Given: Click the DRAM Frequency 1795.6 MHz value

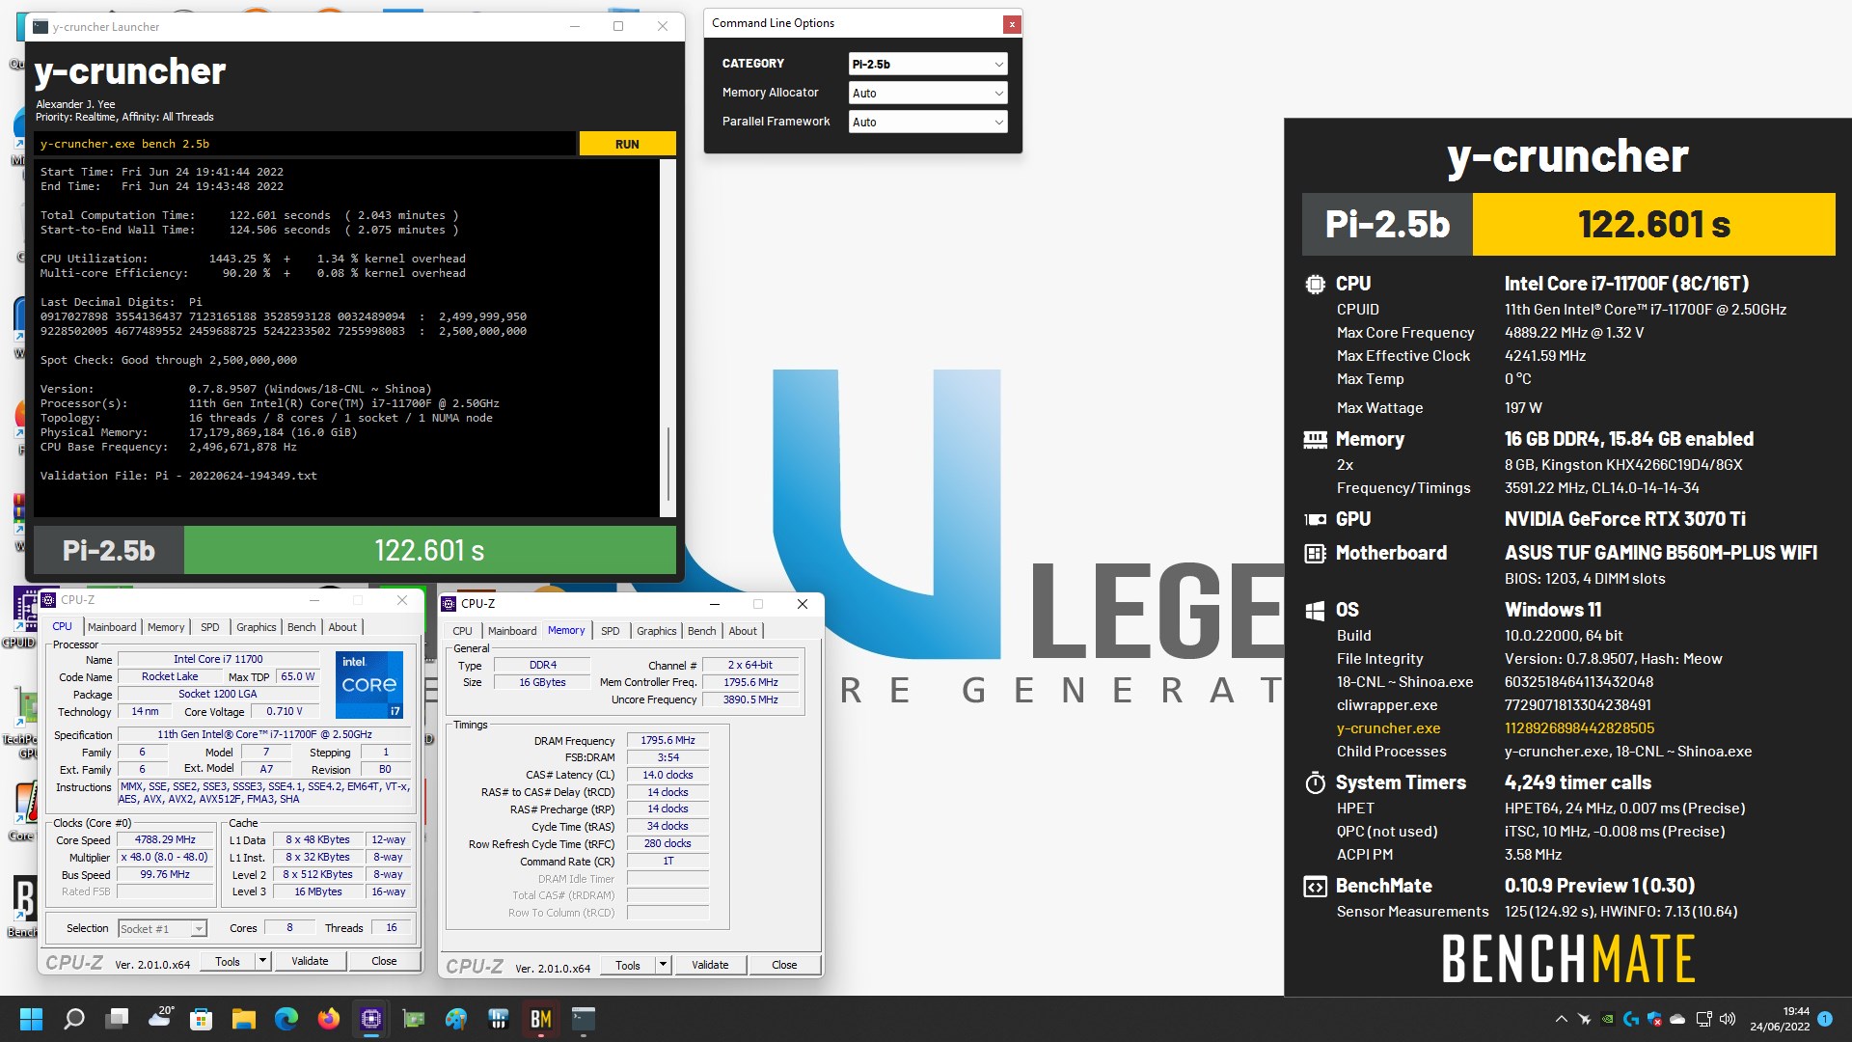Looking at the screenshot, I should tap(667, 740).
